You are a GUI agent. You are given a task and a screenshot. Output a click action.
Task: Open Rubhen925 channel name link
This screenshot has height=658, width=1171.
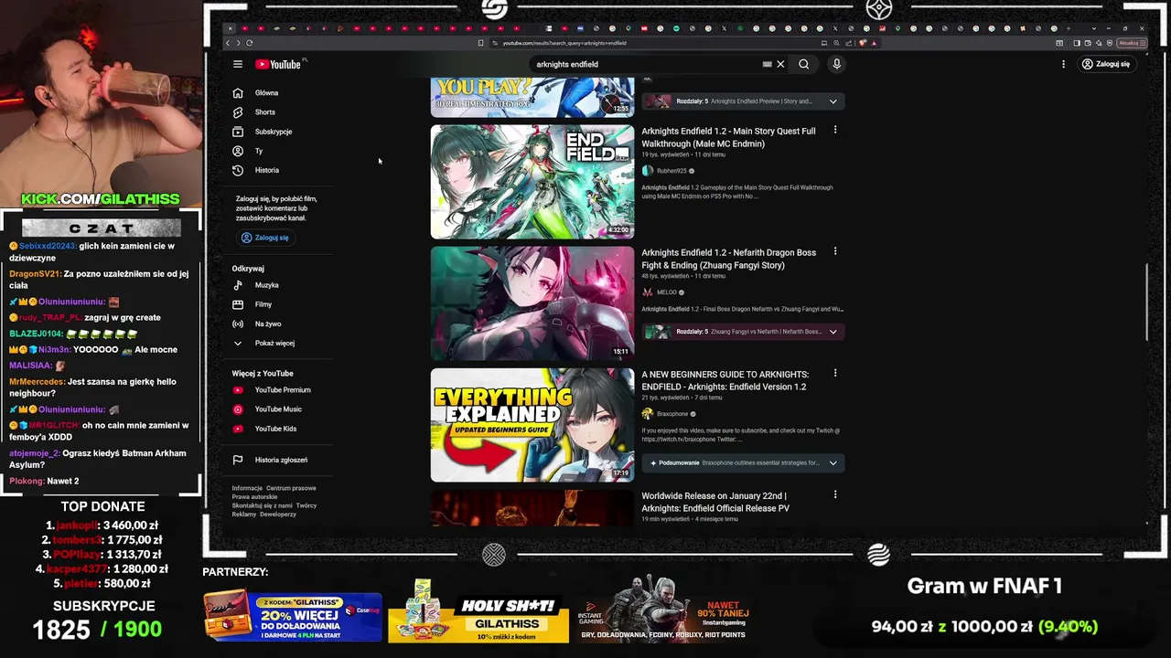[x=671, y=171]
